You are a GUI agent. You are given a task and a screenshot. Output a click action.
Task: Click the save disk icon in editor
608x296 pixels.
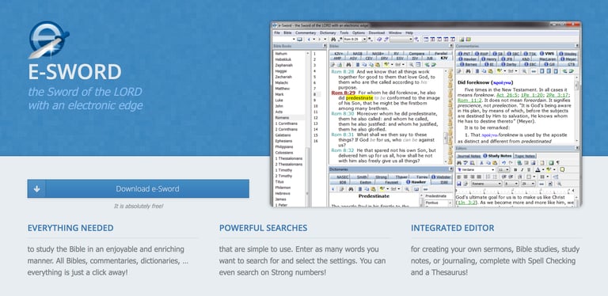coord(458,184)
